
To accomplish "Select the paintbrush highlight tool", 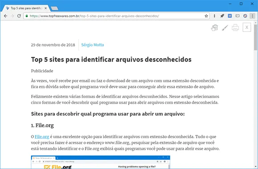I will coord(225,28).
